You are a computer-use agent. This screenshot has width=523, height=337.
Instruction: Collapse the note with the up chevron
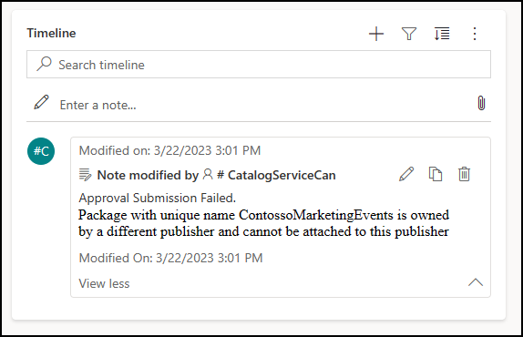pyautogui.click(x=476, y=282)
